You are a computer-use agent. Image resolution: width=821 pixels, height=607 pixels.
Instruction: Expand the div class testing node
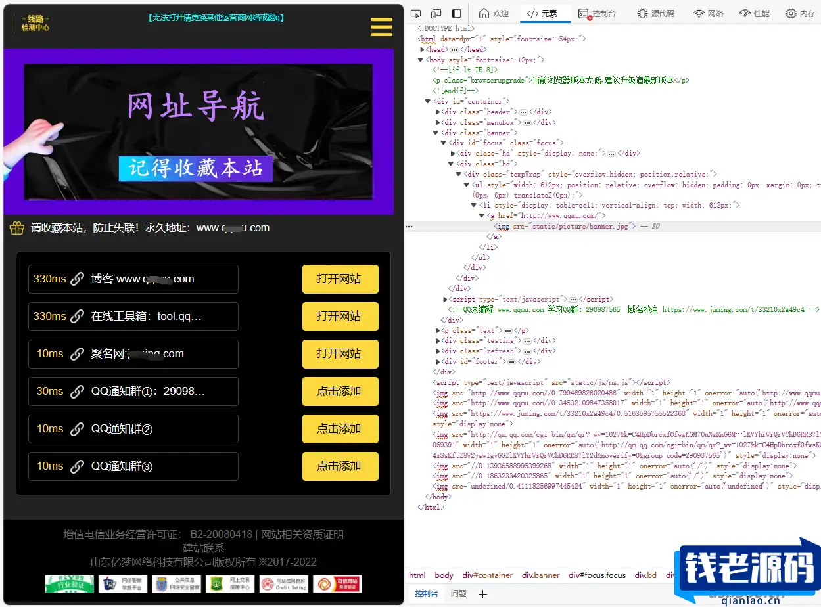[x=438, y=341]
